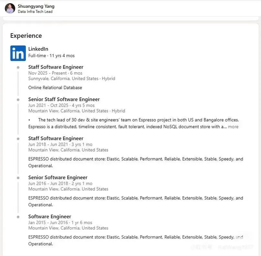Click the timeline bullet beside Senior Staff Software Engineer
Screen dimensions: 261x256
[18, 100]
